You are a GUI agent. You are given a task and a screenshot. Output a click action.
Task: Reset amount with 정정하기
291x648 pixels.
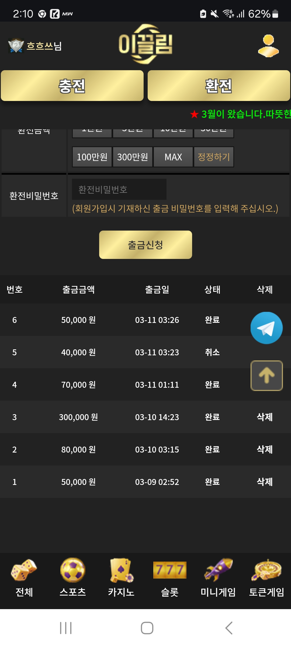point(214,157)
